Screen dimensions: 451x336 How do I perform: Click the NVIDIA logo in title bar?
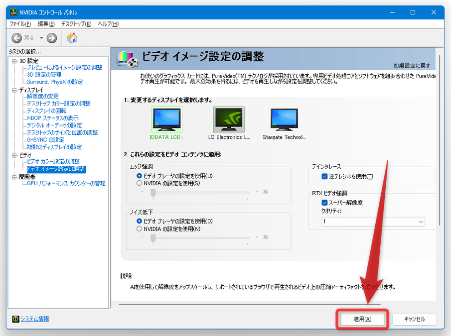tap(13, 12)
